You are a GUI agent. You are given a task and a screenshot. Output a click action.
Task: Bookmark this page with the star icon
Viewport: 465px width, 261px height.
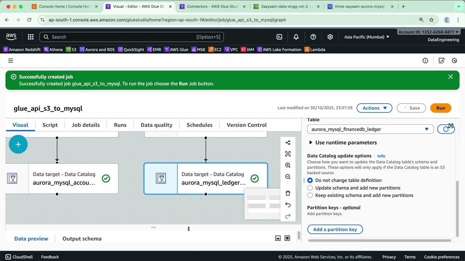(x=431, y=20)
